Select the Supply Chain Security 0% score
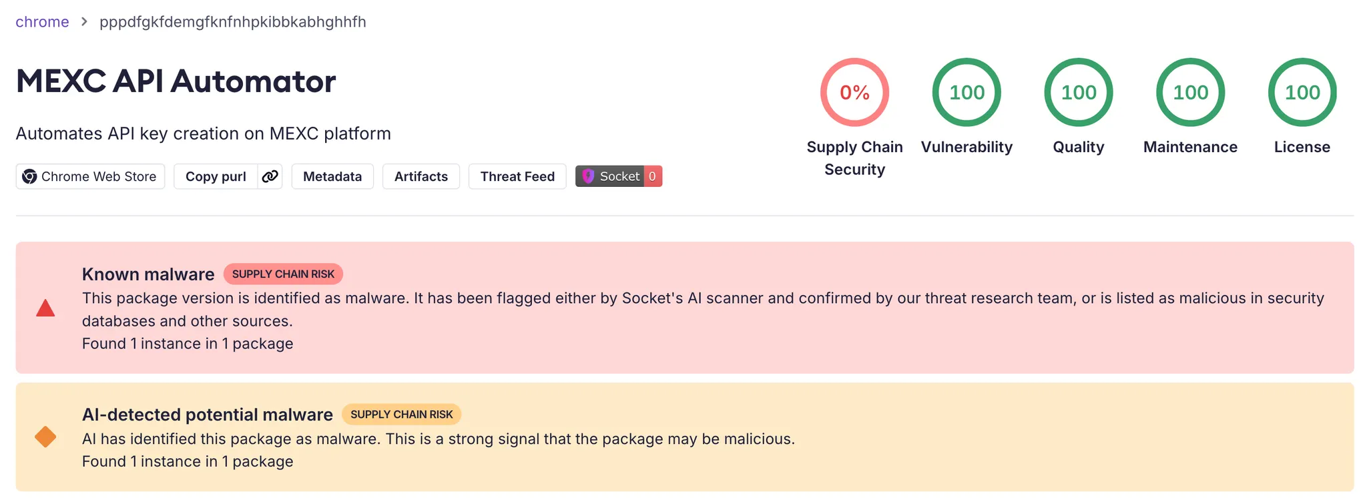 [854, 93]
